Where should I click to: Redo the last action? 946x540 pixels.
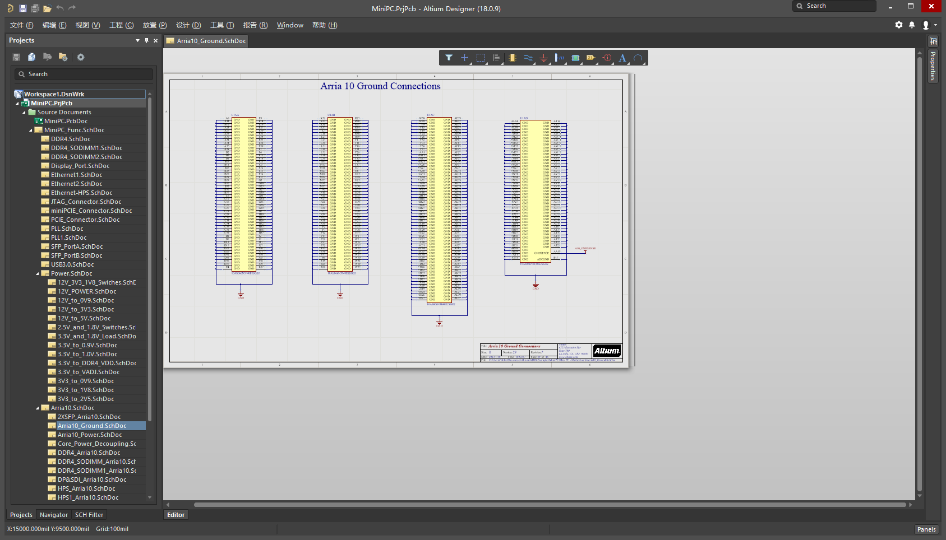pos(72,8)
